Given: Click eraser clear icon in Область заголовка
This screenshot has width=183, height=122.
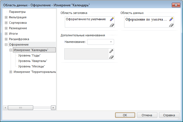Looking at the screenshot, I should coord(112,25).
